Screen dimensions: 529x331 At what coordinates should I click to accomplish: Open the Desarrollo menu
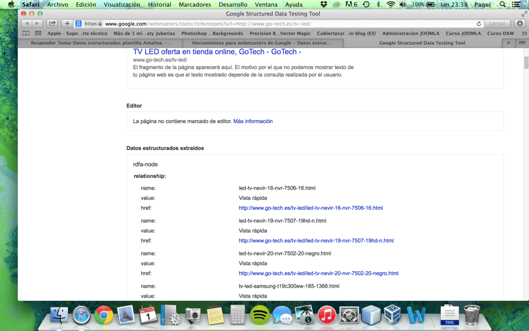tap(233, 4)
